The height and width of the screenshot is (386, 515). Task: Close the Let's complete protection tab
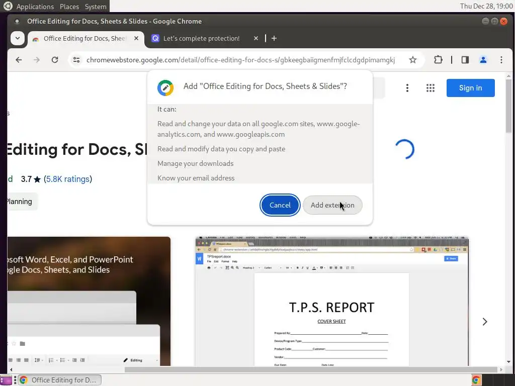(x=256, y=38)
